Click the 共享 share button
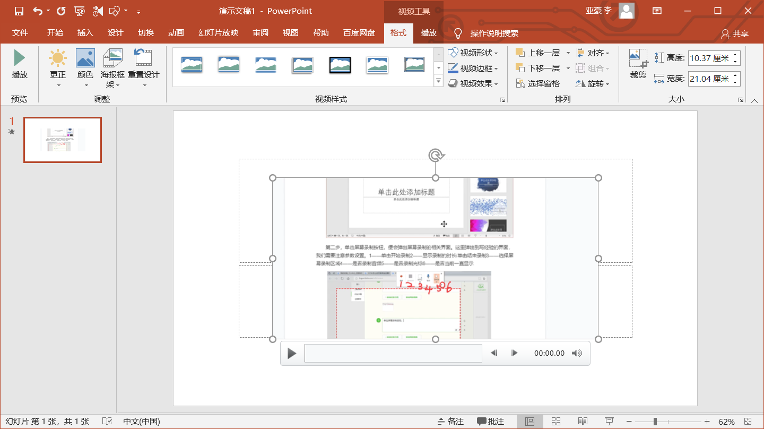The height and width of the screenshot is (429, 764). (x=735, y=34)
